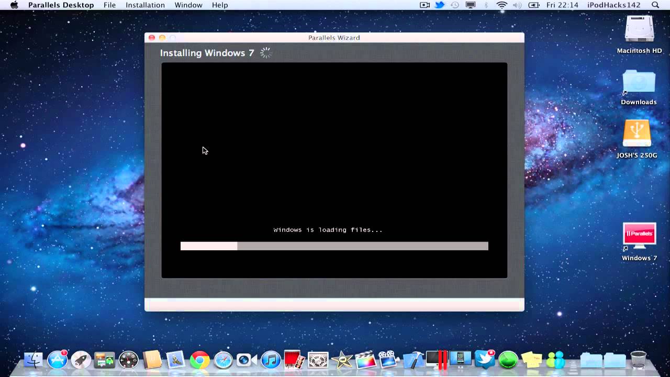Open the display mirroring menu bar icon
Image resolution: width=670 pixels, height=377 pixels.
[471, 5]
